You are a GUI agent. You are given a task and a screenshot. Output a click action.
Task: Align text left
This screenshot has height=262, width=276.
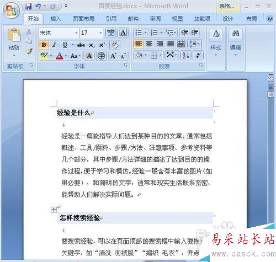pos(139,44)
